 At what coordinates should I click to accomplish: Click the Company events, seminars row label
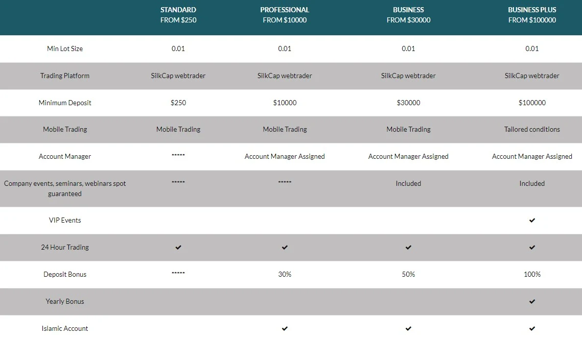65,188
